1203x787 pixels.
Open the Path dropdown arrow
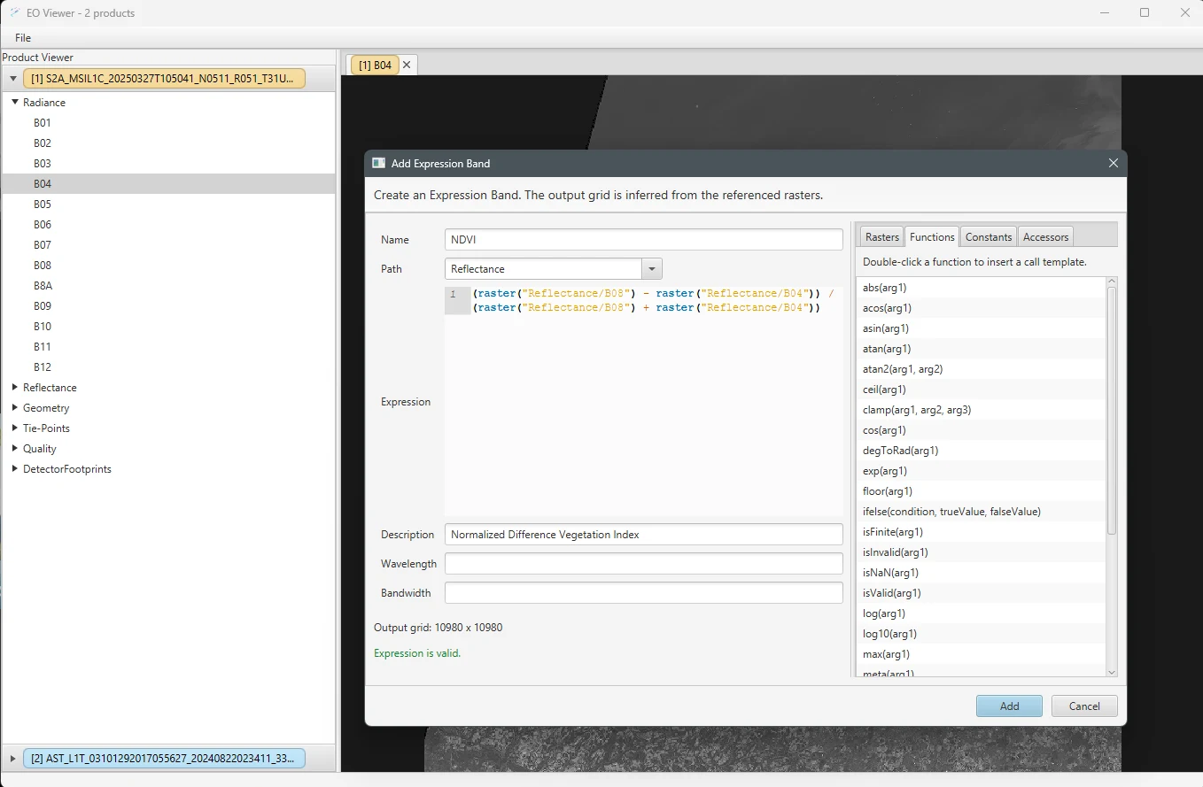click(652, 268)
